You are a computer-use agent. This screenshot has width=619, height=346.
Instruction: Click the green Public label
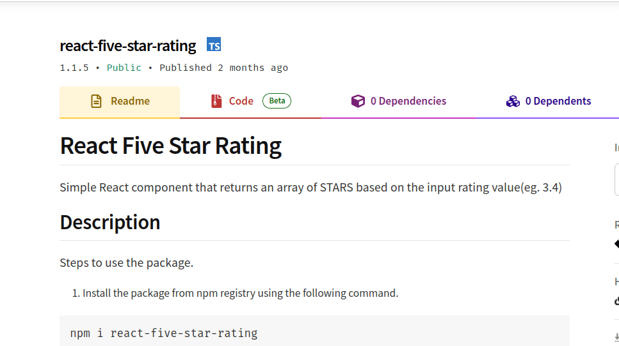(124, 68)
